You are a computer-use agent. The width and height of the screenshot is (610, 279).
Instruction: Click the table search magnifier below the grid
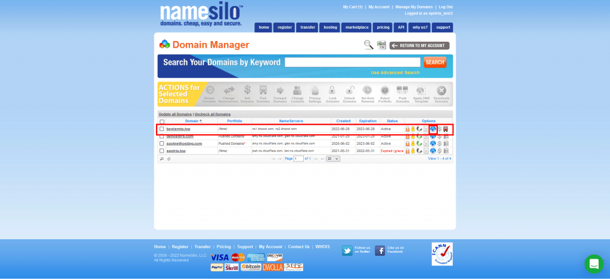pyautogui.click(x=162, y=159)
